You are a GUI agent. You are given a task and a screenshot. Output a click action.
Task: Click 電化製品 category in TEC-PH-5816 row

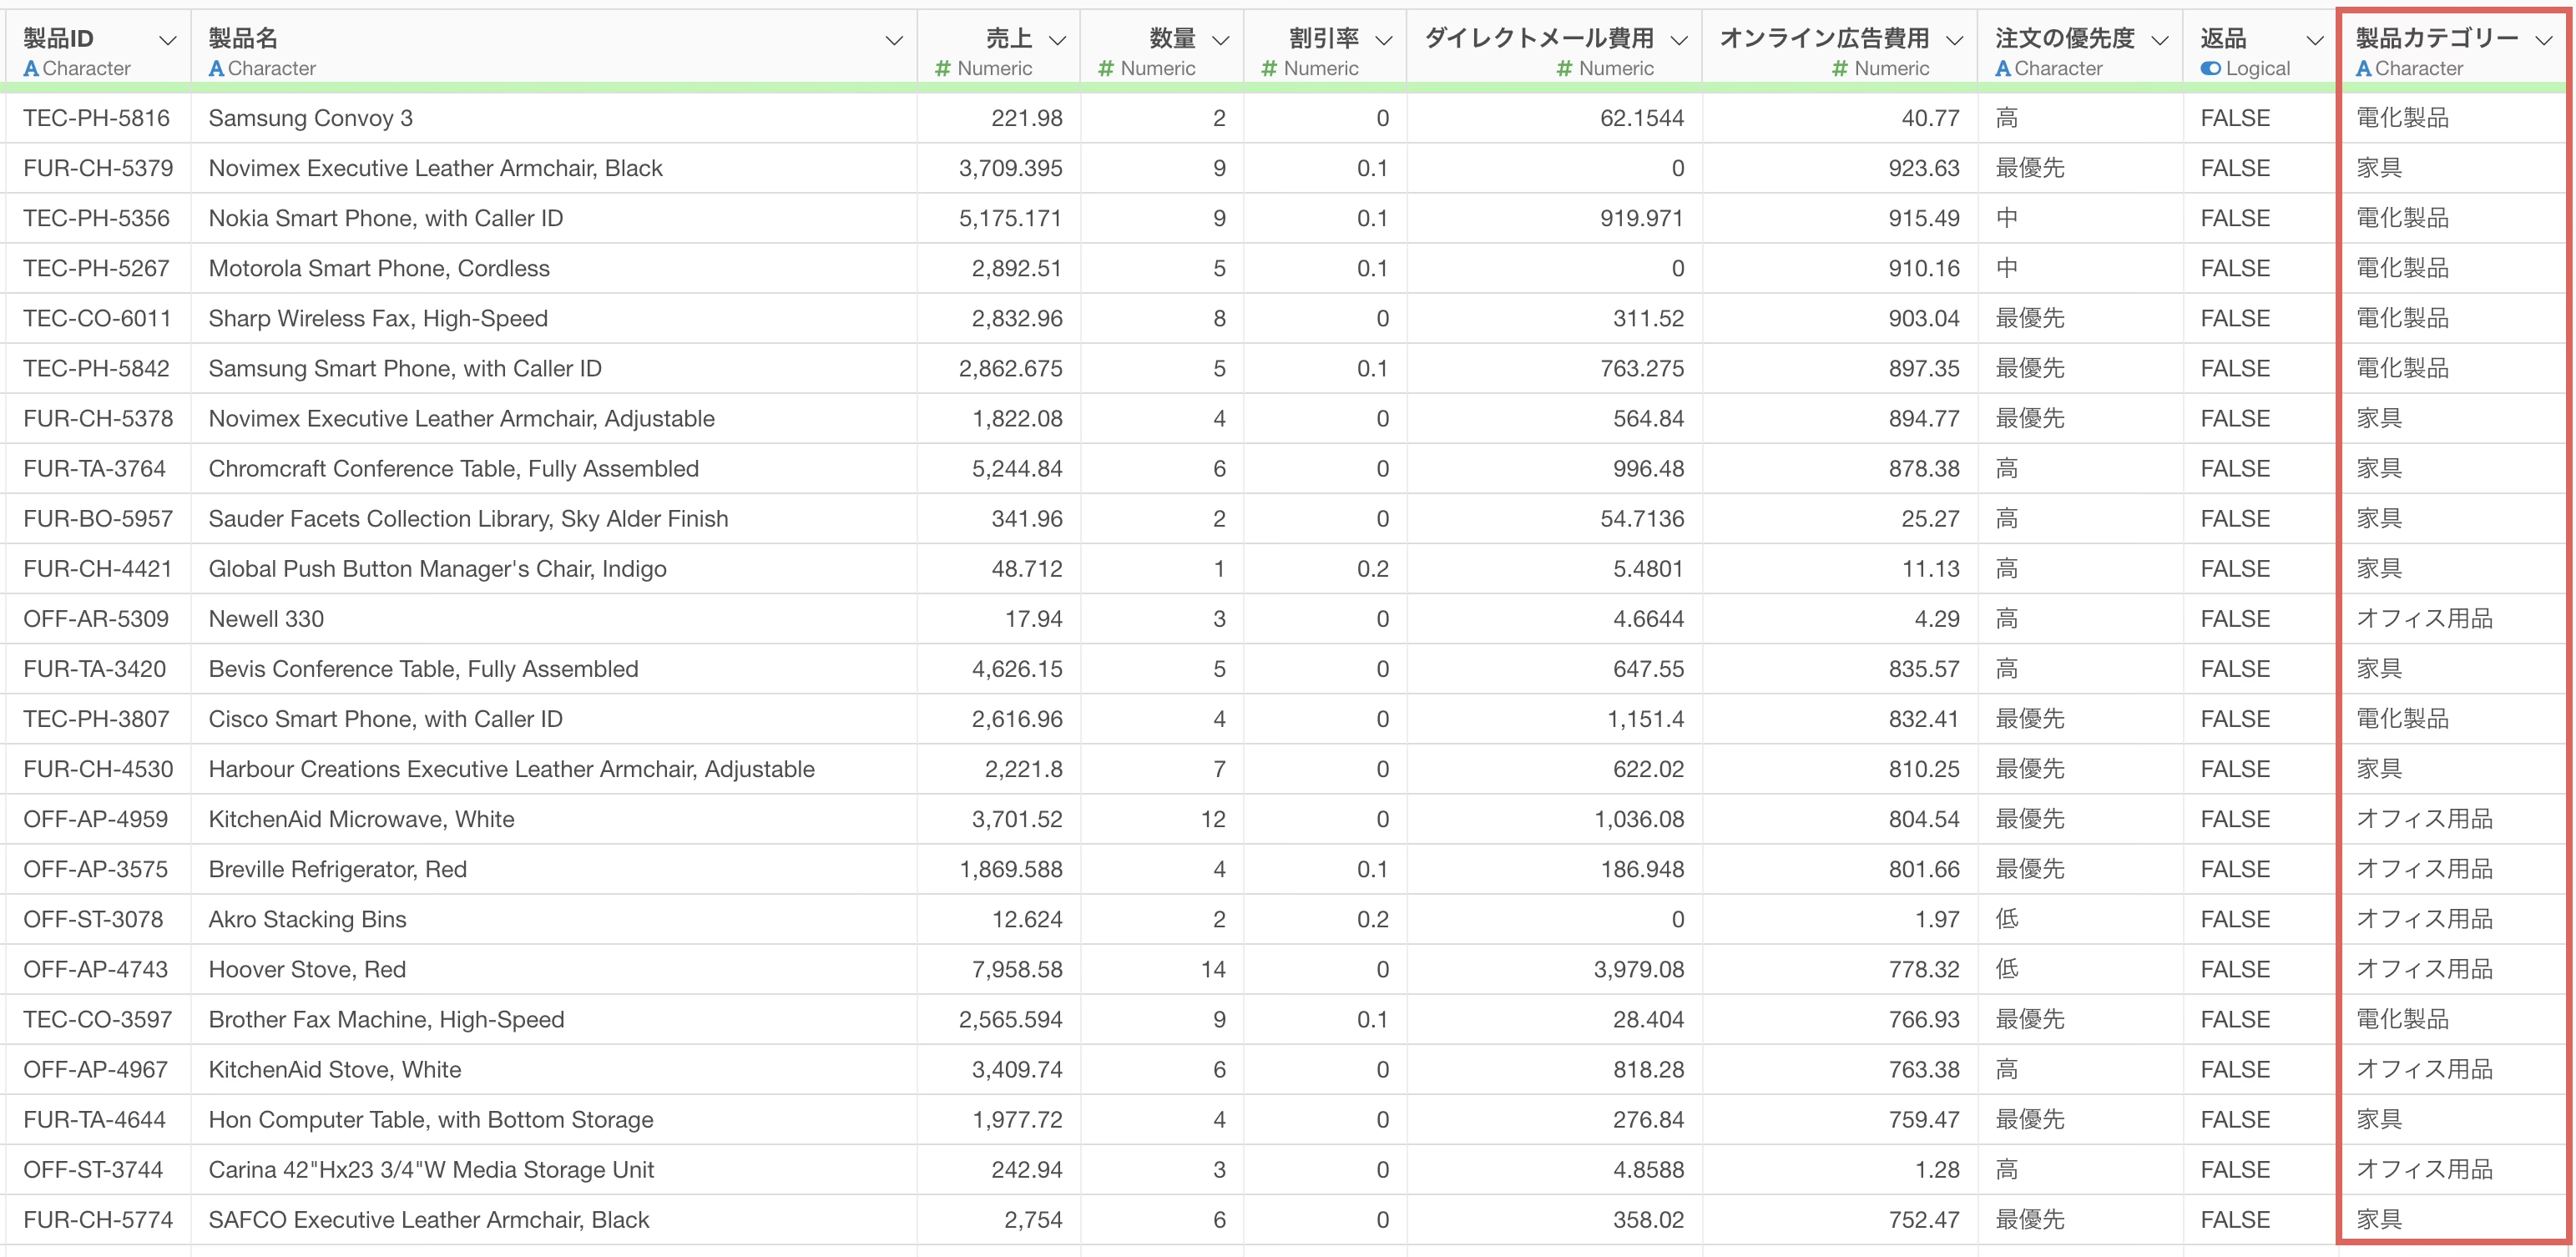point(2402,118)
